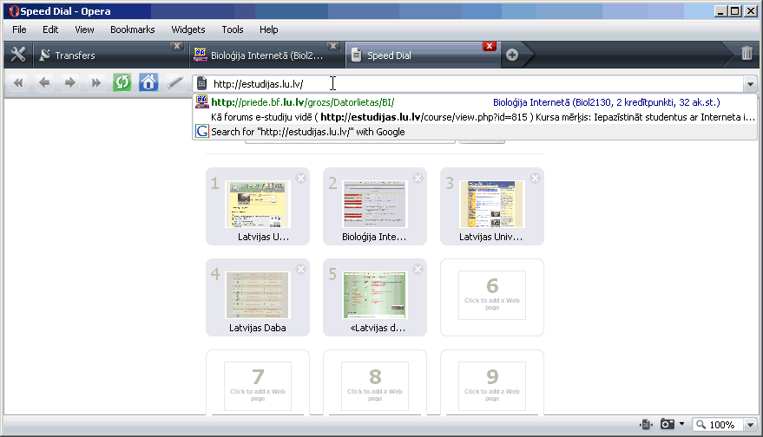The height and width of the screenshot is (437, 763).
Task: Open the Bookmarks menu
Action: (132, 29)
